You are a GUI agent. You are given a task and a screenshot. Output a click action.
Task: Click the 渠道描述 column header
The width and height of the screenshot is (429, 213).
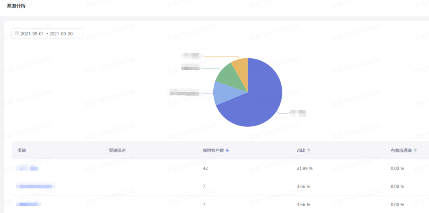[x=117, y=150]
